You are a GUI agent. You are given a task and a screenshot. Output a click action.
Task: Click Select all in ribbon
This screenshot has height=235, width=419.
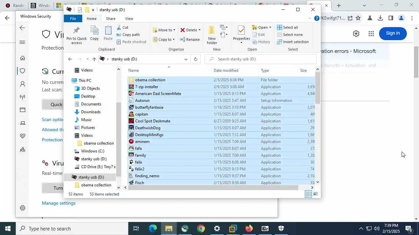point(287,27)
